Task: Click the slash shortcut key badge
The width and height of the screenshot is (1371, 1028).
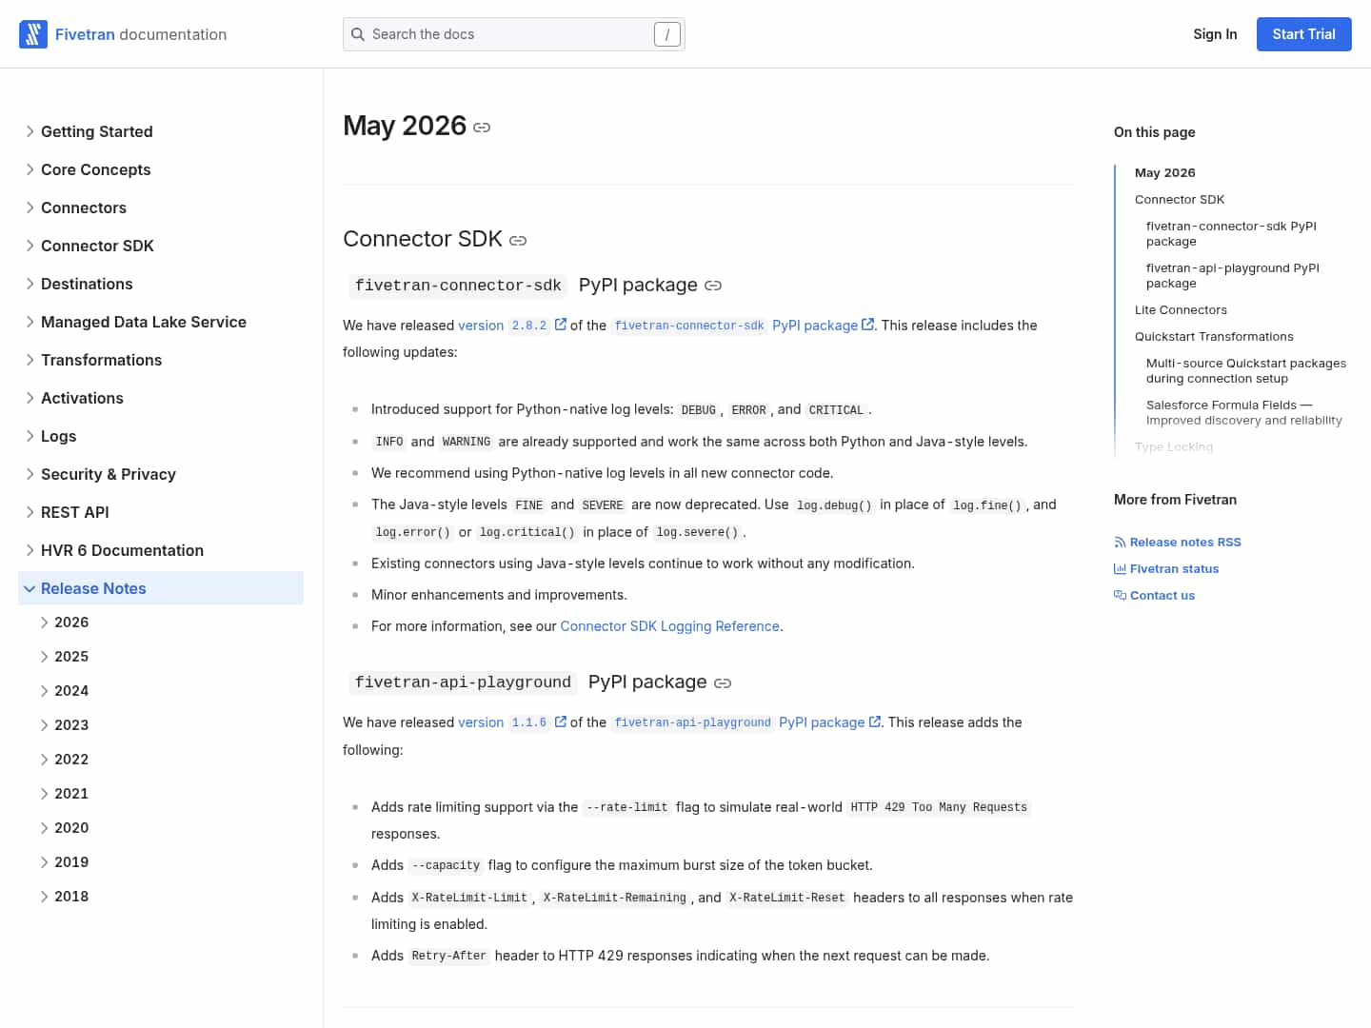Action: click(x=667, y=34)
